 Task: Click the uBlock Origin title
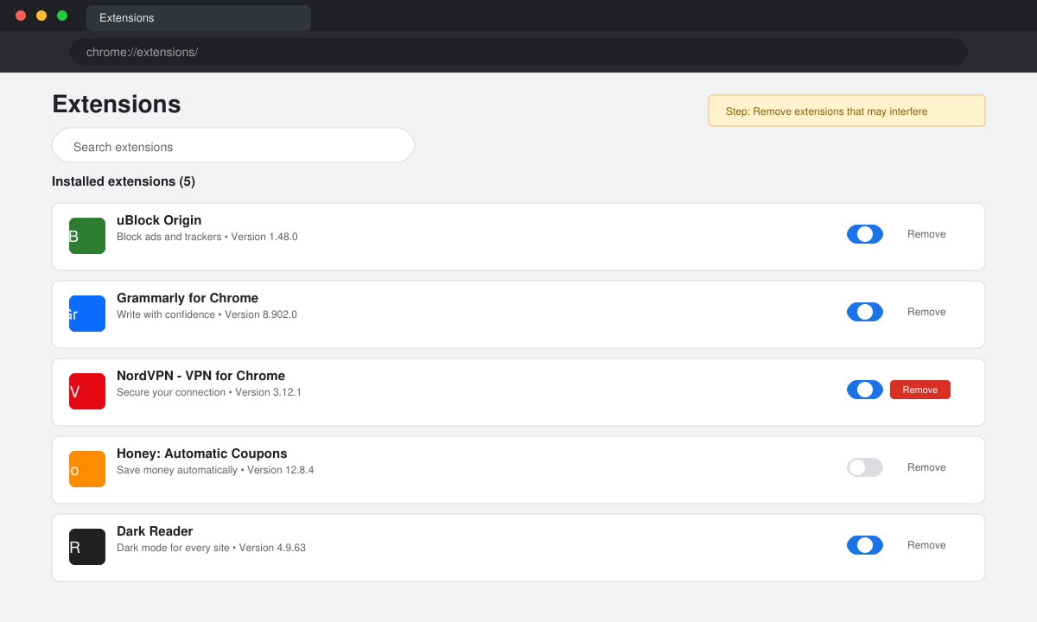click(159, 220)
